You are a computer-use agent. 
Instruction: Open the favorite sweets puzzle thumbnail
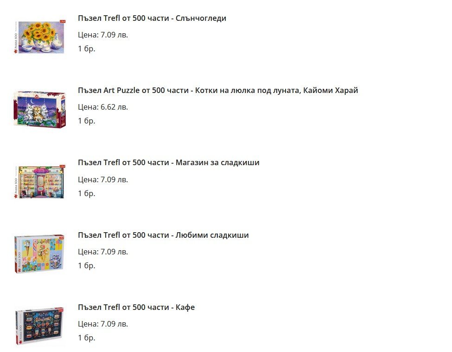[39, 253]
